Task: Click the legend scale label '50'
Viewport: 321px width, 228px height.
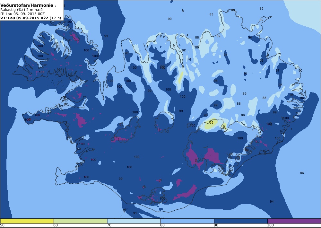Action: (x=2, y=225)
